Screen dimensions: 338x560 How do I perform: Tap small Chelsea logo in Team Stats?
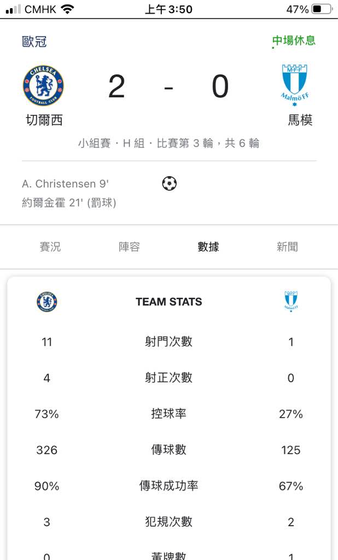47,302
